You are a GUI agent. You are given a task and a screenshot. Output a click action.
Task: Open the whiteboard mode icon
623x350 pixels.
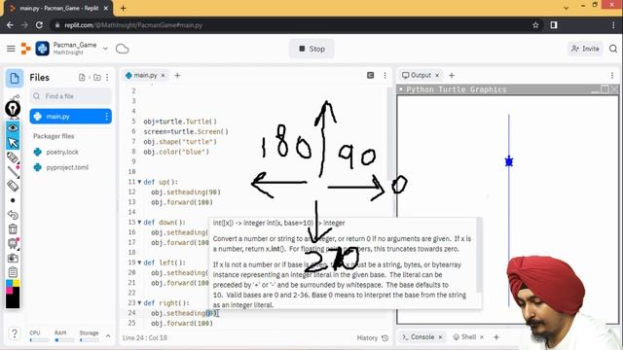coord(13,243)
